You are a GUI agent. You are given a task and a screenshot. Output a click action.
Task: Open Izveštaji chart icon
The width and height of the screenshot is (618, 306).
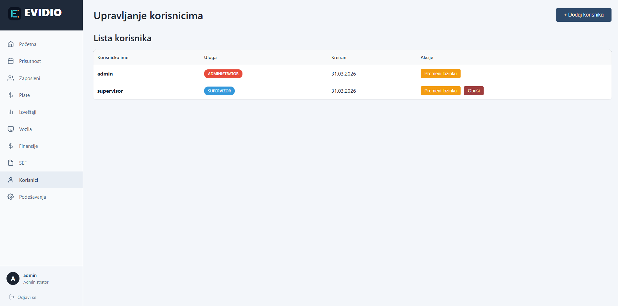pyautogui.click(x=11, y=112)
